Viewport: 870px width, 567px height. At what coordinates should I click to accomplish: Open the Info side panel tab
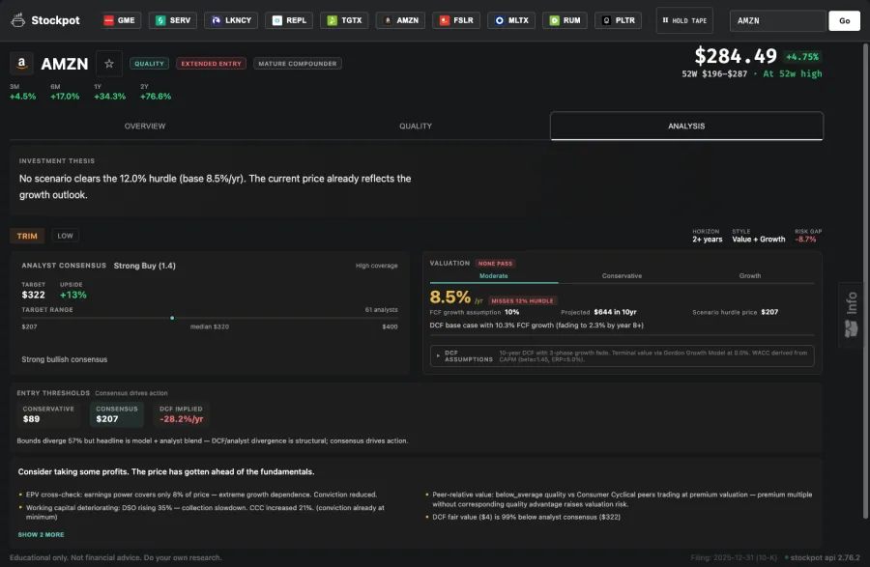coord(851,314)
